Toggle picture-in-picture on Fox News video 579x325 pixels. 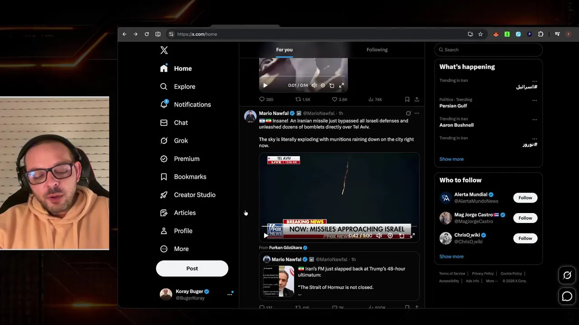point(401,236)
